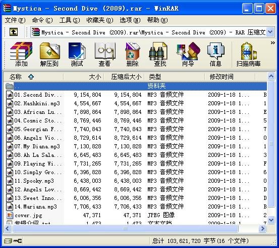Click the key icon in status bar
The height and width of the screenshot is (248, 279).
18,241
